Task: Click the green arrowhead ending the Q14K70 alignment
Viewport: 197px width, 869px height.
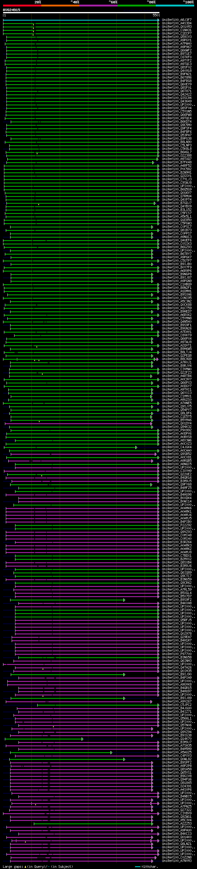Action: point(82,739)
